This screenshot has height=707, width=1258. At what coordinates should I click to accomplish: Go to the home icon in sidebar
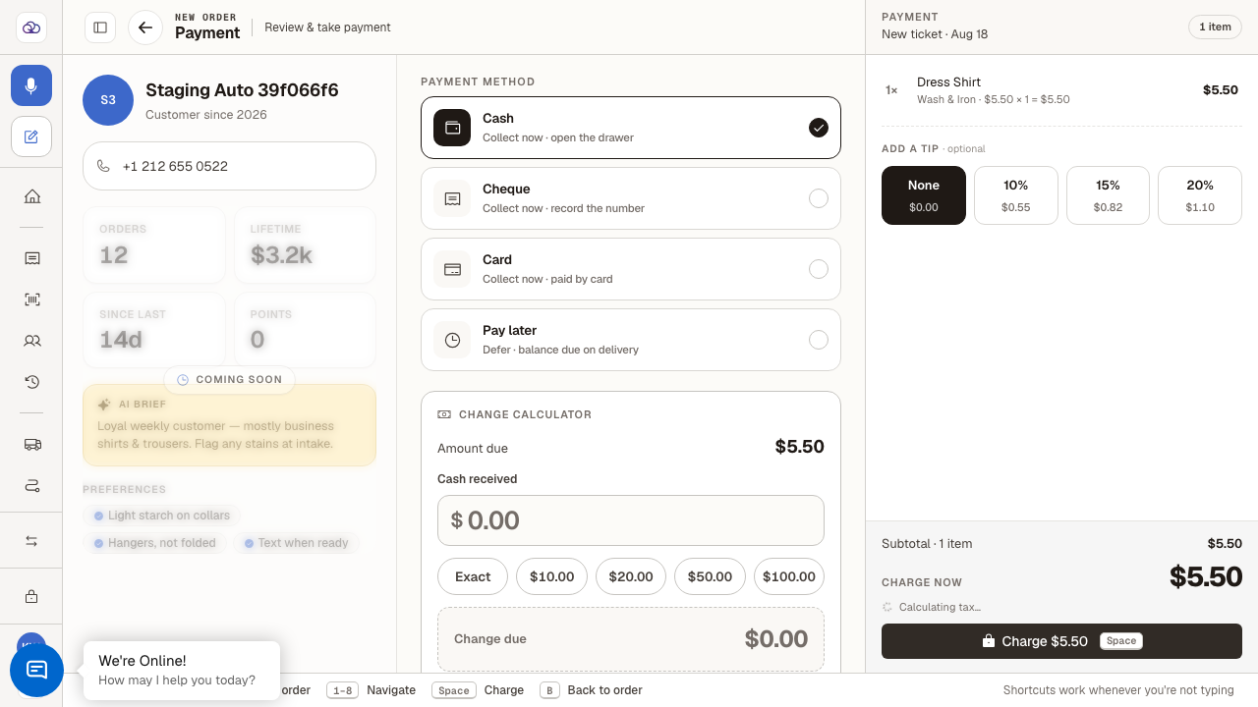pos(31,196)
